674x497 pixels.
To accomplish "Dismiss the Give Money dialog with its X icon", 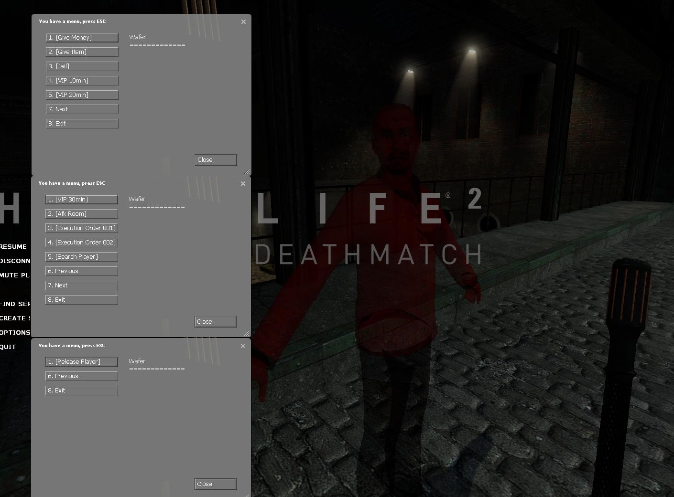I will tap(243, 22).
